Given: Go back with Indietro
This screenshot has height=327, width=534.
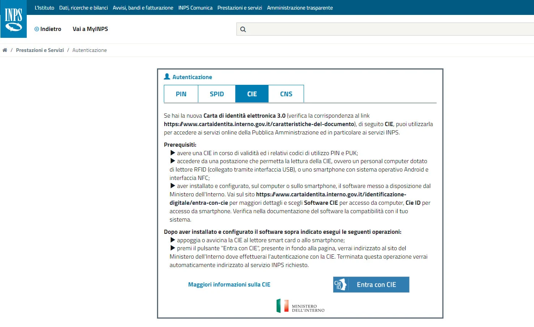Looking at the screenshot, I should pyautogui.click(x=48, y=29).
